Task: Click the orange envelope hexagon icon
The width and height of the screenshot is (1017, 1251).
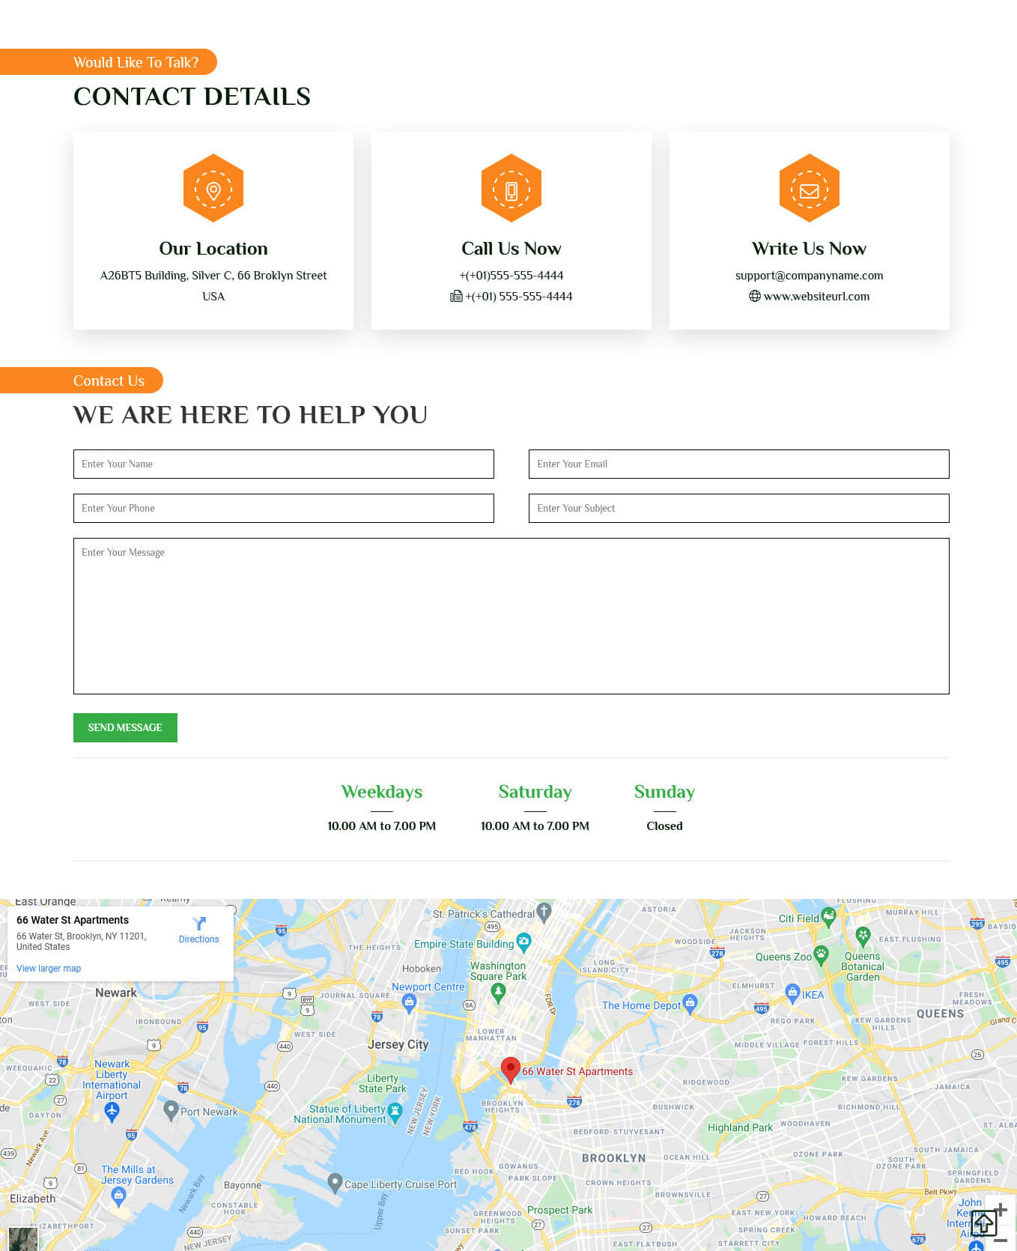Action: click(x=809, y=188)
